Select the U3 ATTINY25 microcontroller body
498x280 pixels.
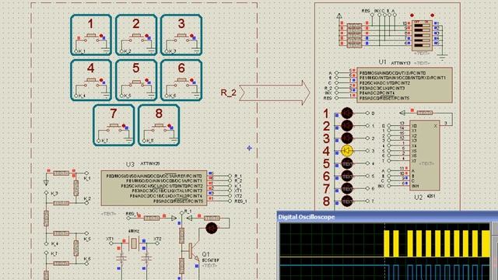point(154,188)
